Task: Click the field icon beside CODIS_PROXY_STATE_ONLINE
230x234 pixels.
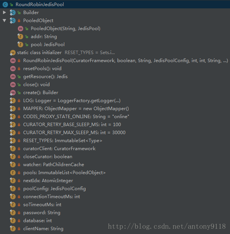Action: pyautogui.click(x=13, y=117)
